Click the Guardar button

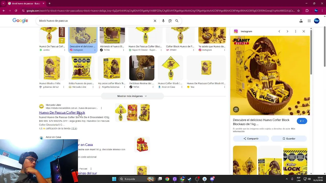tap(289, 139)
